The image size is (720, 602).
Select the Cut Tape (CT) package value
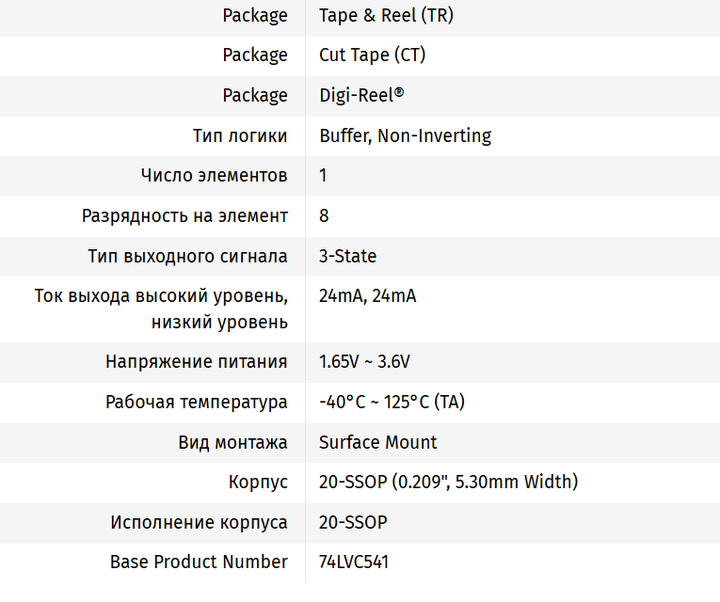(x=372, y=55)
